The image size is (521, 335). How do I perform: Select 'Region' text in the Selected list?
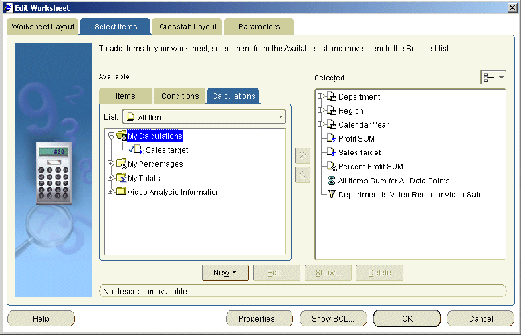coord(351,111)
